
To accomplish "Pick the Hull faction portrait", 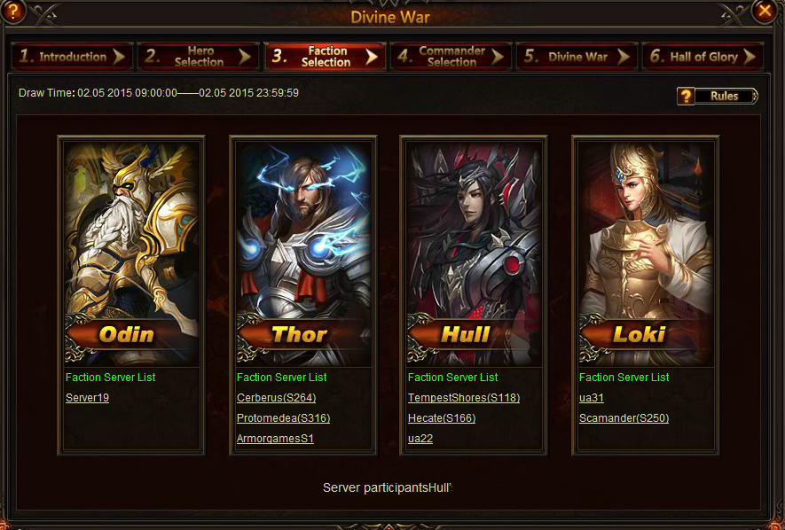I will tap(474, 253).
